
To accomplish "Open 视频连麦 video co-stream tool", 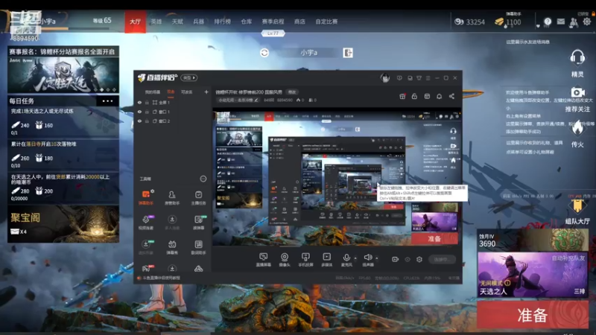I will click(x=146, y=222).
